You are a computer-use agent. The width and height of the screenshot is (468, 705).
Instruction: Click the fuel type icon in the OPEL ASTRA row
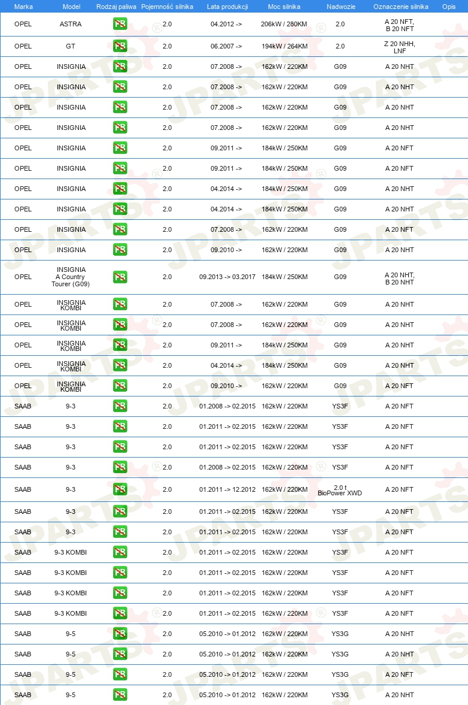click(120, 24)
